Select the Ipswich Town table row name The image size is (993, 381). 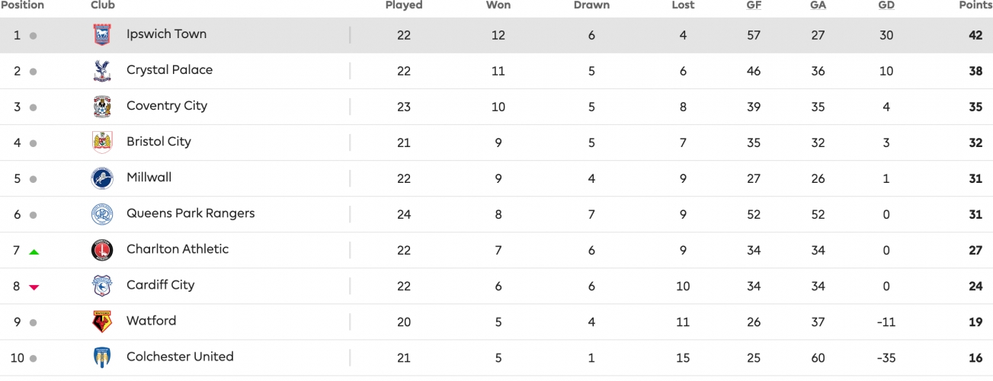point(166,34)
